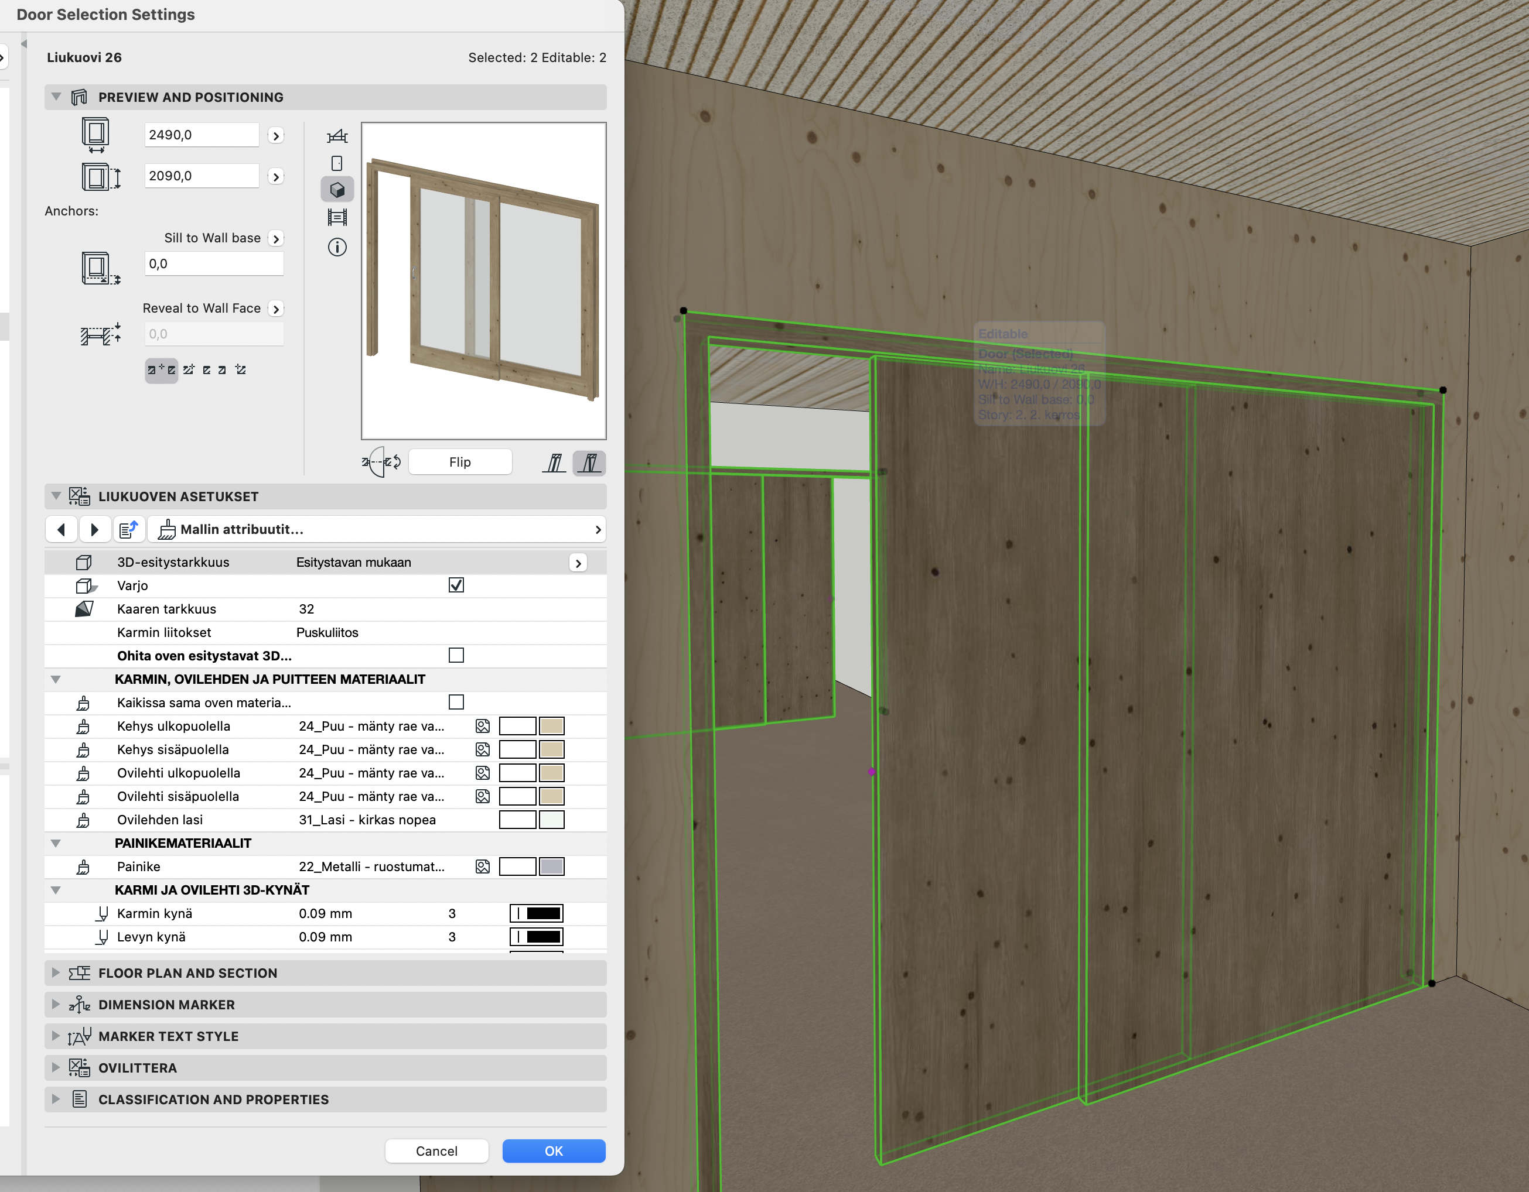Toggle the Varjo checkbox
1529x1192 pixels.
click(456, 585)
